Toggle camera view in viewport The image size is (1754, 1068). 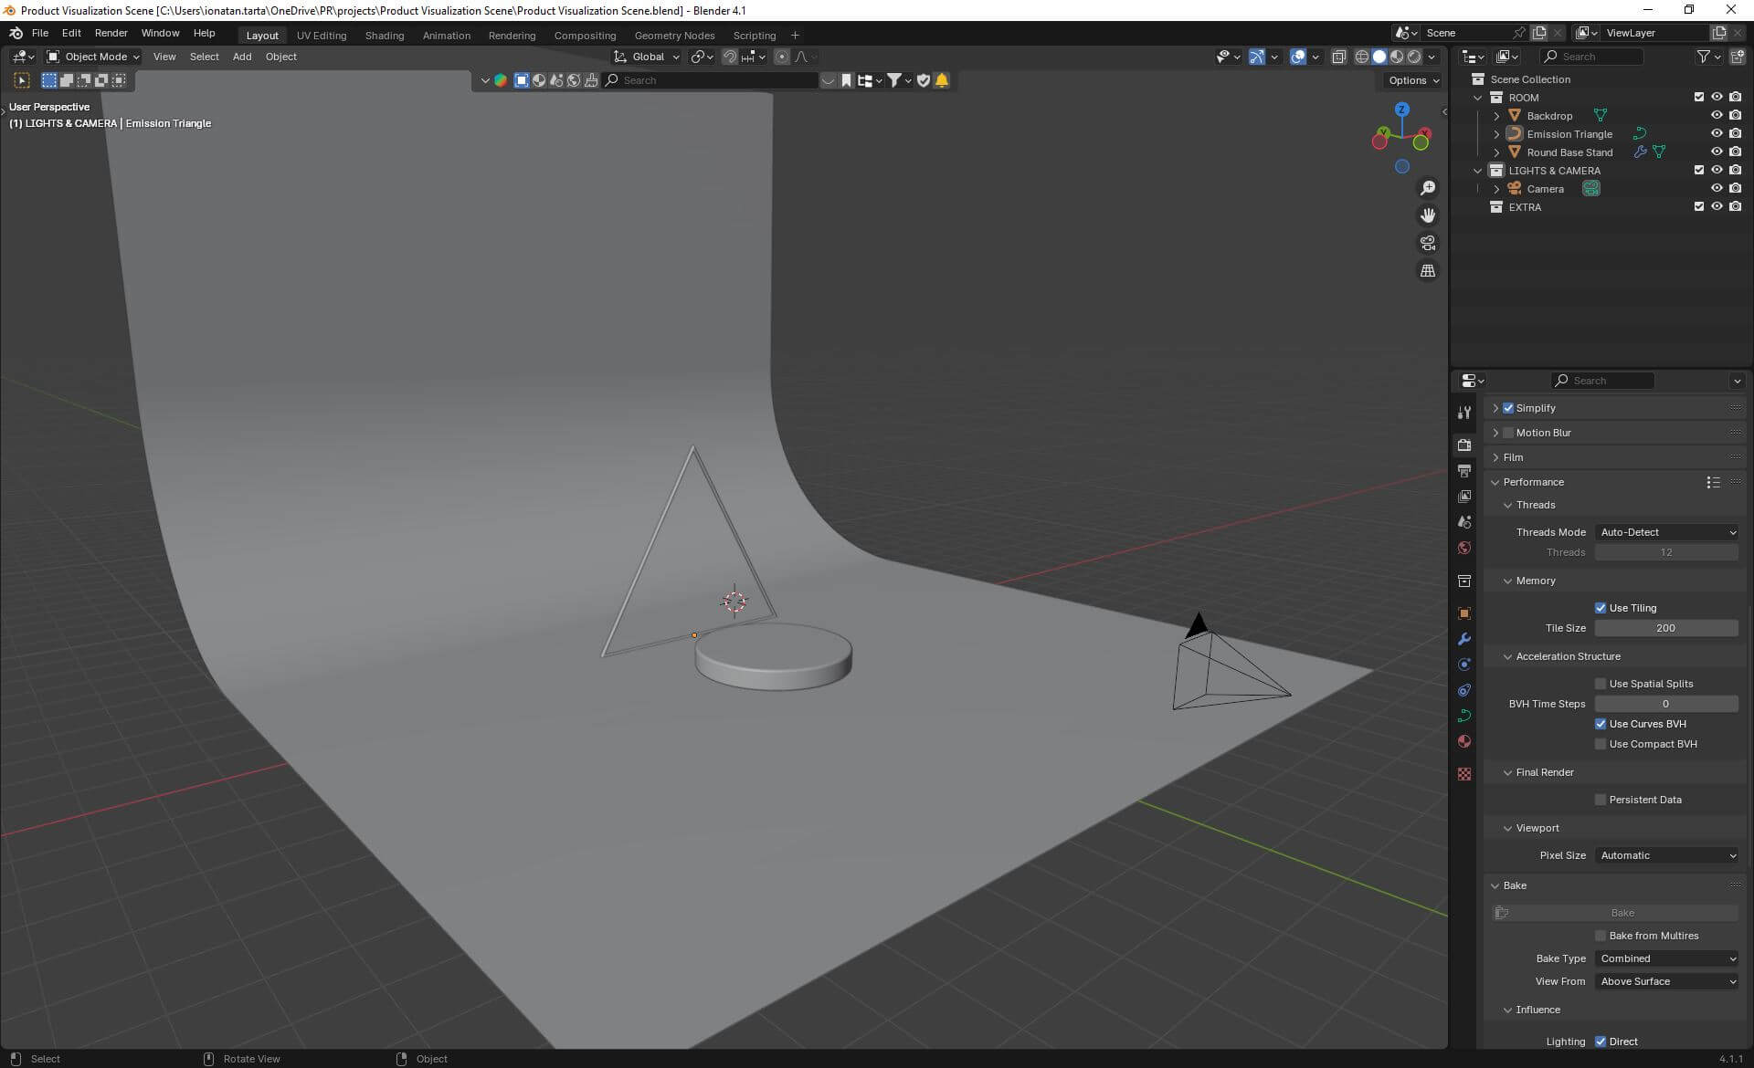(x=1428, y=243)
